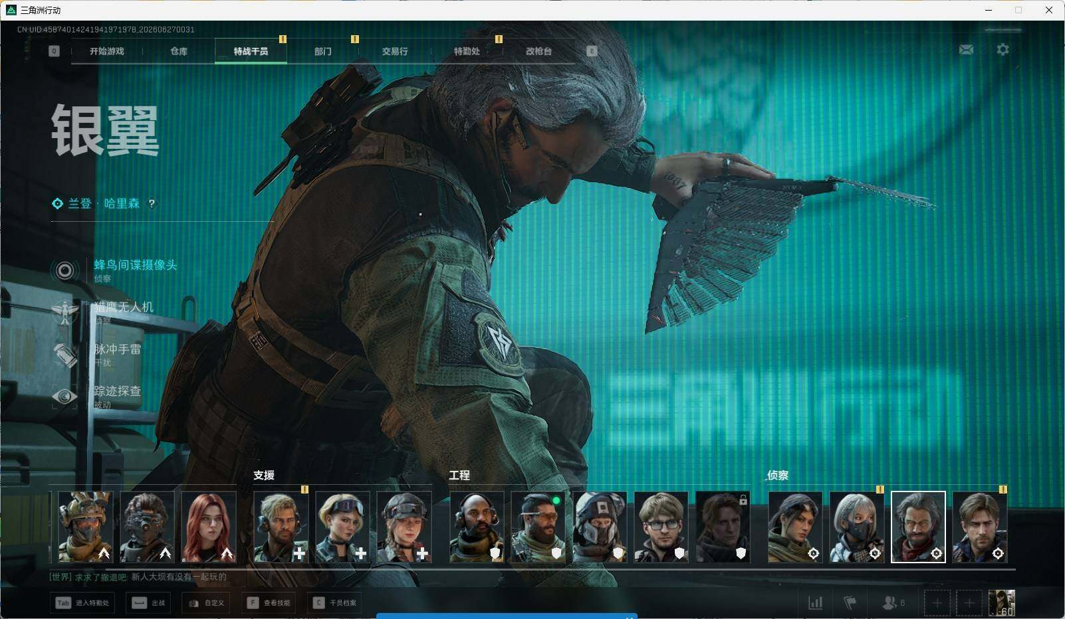Click the 查看技能 view skills button
The height and width of the screenshot is (619, 1065).
pyautogui.click(x=269, y=603)
